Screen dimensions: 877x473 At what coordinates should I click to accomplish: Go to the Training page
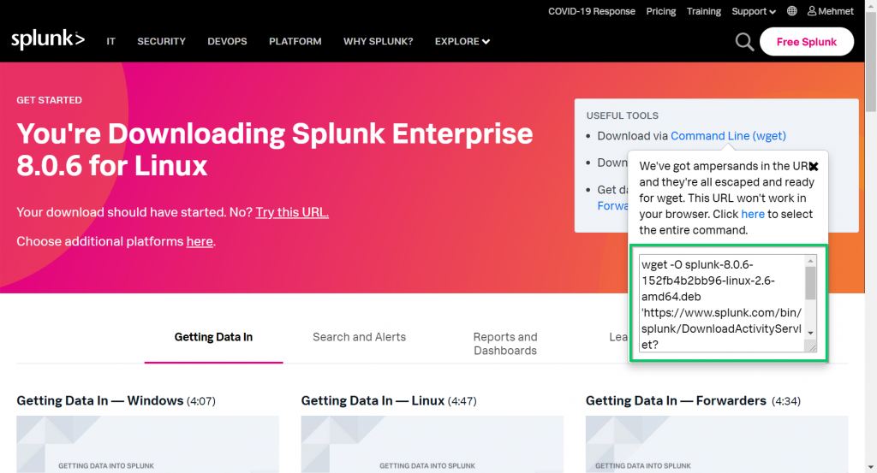pos(704,11)
